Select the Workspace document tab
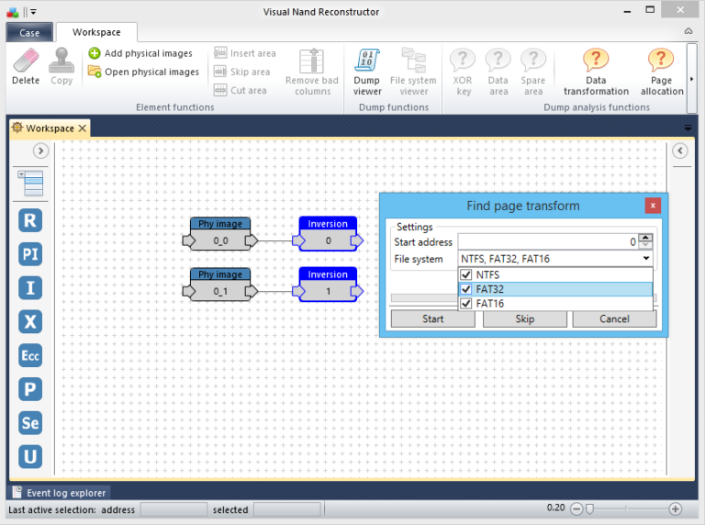The height and width of the screenshot is (525, 705). point(50,128)
